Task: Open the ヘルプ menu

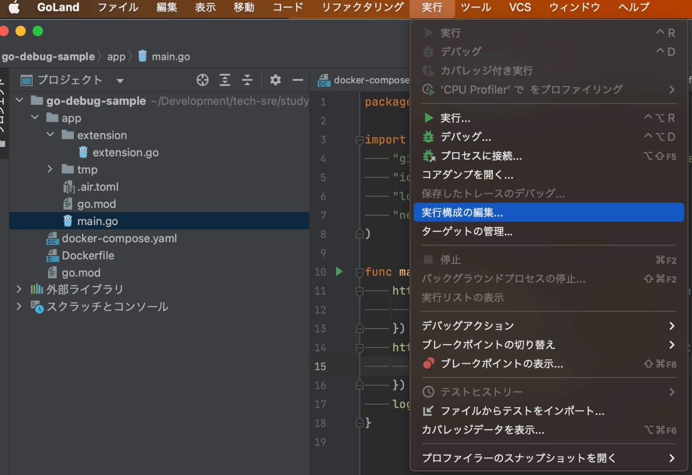Action: pyautogui.click(x=634, y=7)
